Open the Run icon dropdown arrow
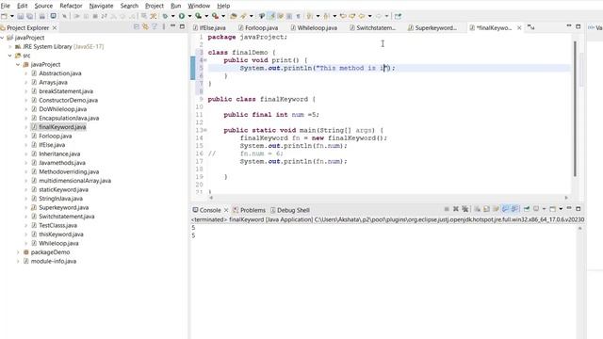603x339 pixels. click(189, 16)
